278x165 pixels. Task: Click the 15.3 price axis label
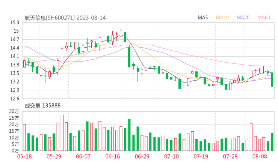click(15, 22)
